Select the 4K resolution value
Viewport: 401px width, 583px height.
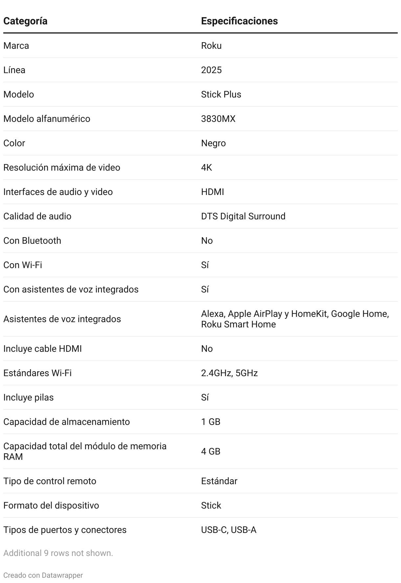(206, 167)
